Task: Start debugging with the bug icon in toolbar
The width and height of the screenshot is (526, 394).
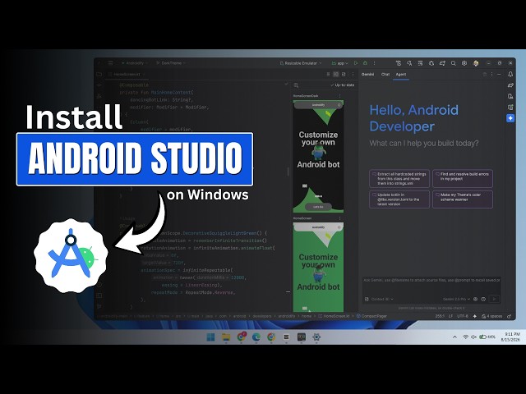Action: 365,63
